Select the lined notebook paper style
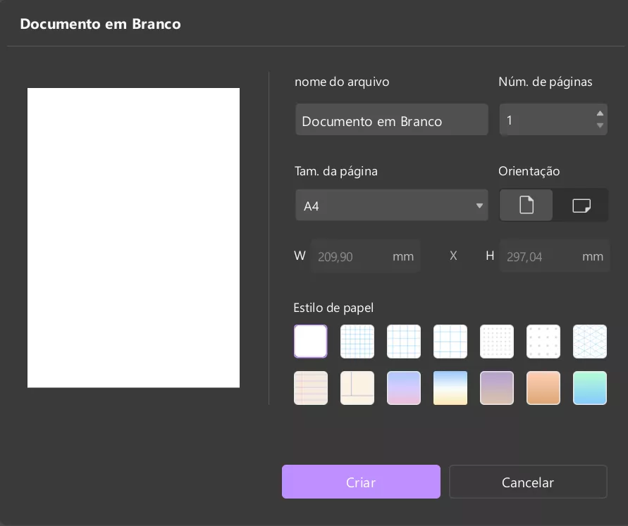Screen dimensions: 628x526 (x=311, y=388)
